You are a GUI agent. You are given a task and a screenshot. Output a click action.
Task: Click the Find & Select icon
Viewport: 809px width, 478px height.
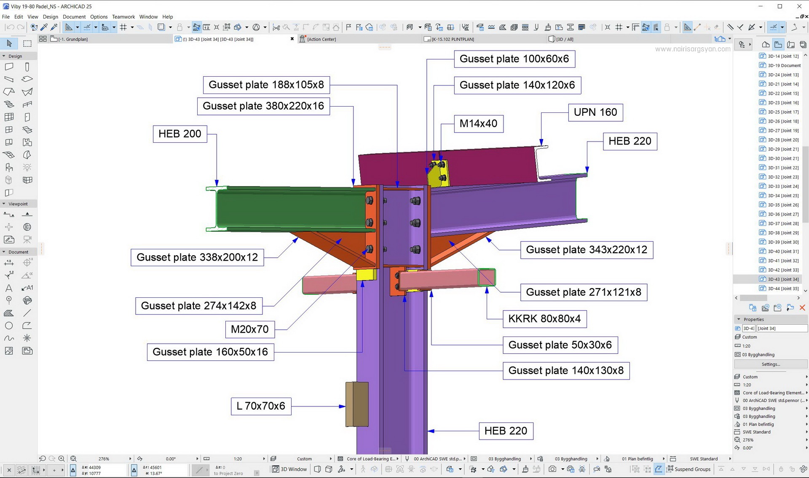[x=34, y=27]
